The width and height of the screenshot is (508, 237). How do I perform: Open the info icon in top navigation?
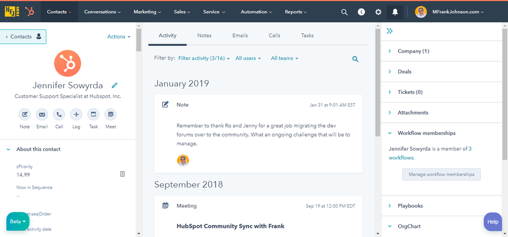361,12
